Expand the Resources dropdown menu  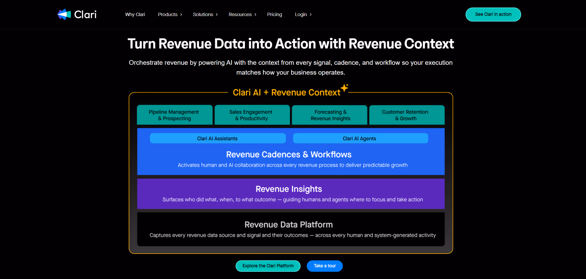click(x=240, y=15)
